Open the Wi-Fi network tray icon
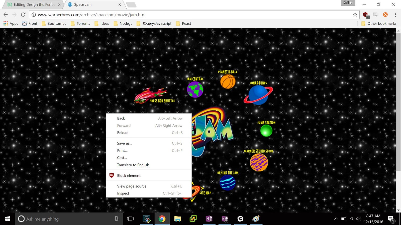401x225 pixels. point(352,219)
